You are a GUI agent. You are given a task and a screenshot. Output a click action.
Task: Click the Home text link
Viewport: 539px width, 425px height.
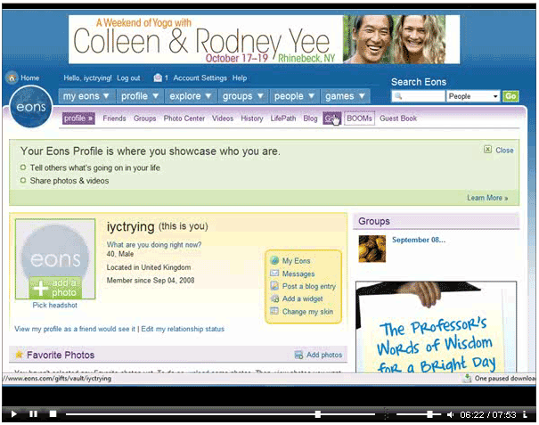(30, 78)
